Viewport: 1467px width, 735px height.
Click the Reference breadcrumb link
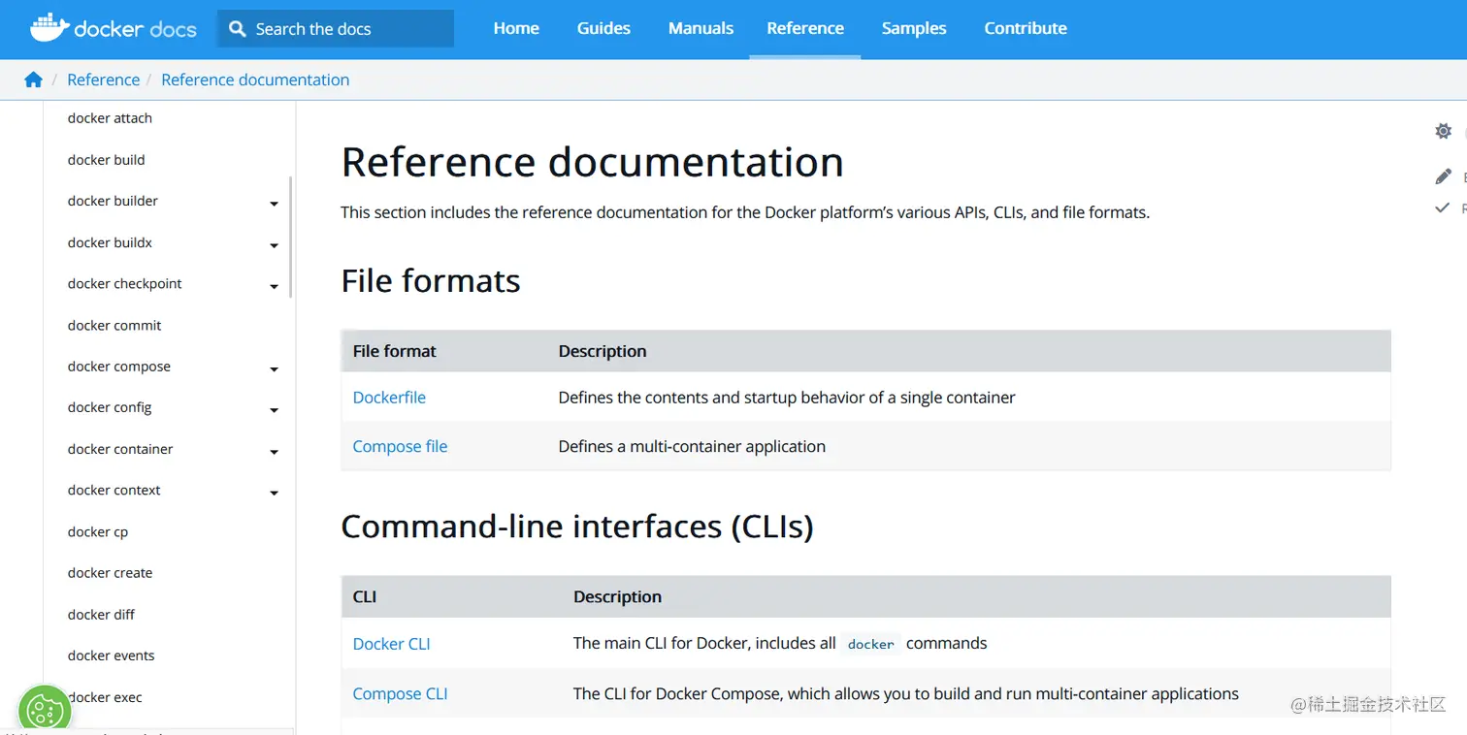103,80
